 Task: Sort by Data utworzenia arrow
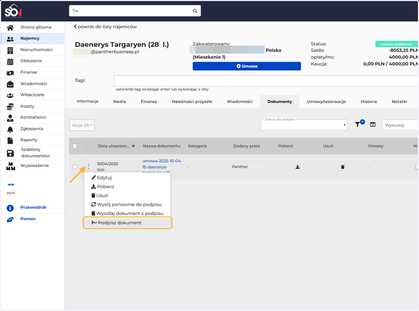(x=133, y=146)
